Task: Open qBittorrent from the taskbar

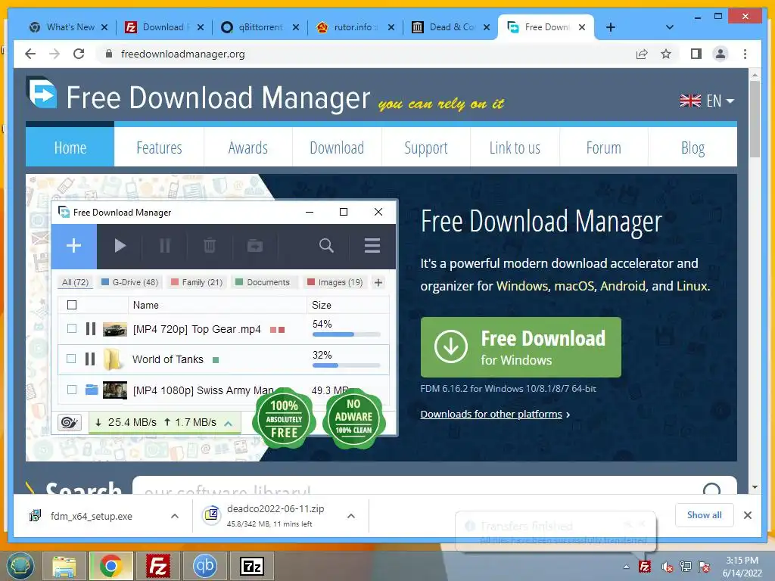Action: coord(204,566)
